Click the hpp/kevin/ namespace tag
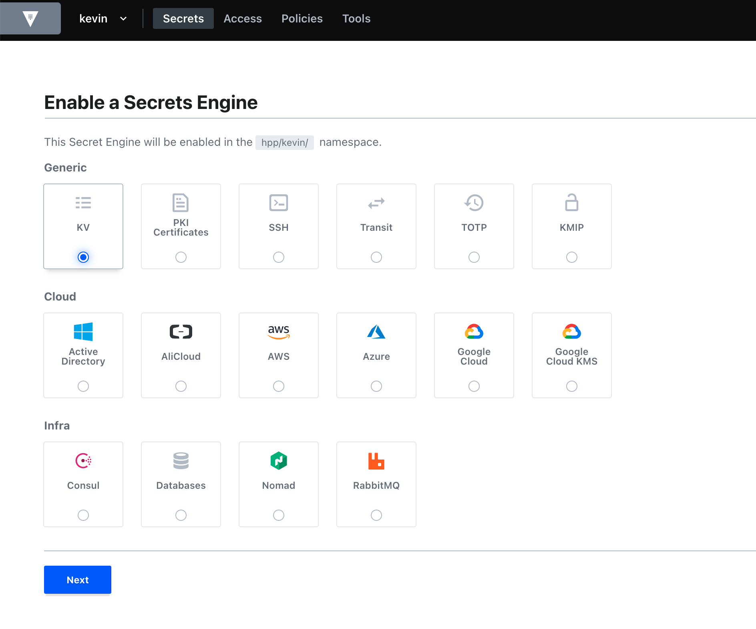756x629 pixels. 285,143
